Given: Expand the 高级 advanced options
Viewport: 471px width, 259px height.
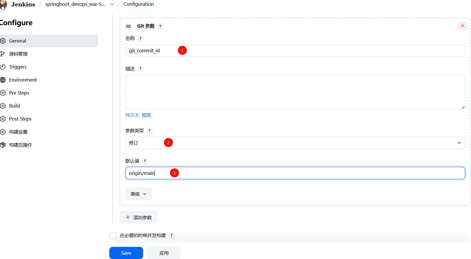Looking at the screenshot, I should coord(139,194).
